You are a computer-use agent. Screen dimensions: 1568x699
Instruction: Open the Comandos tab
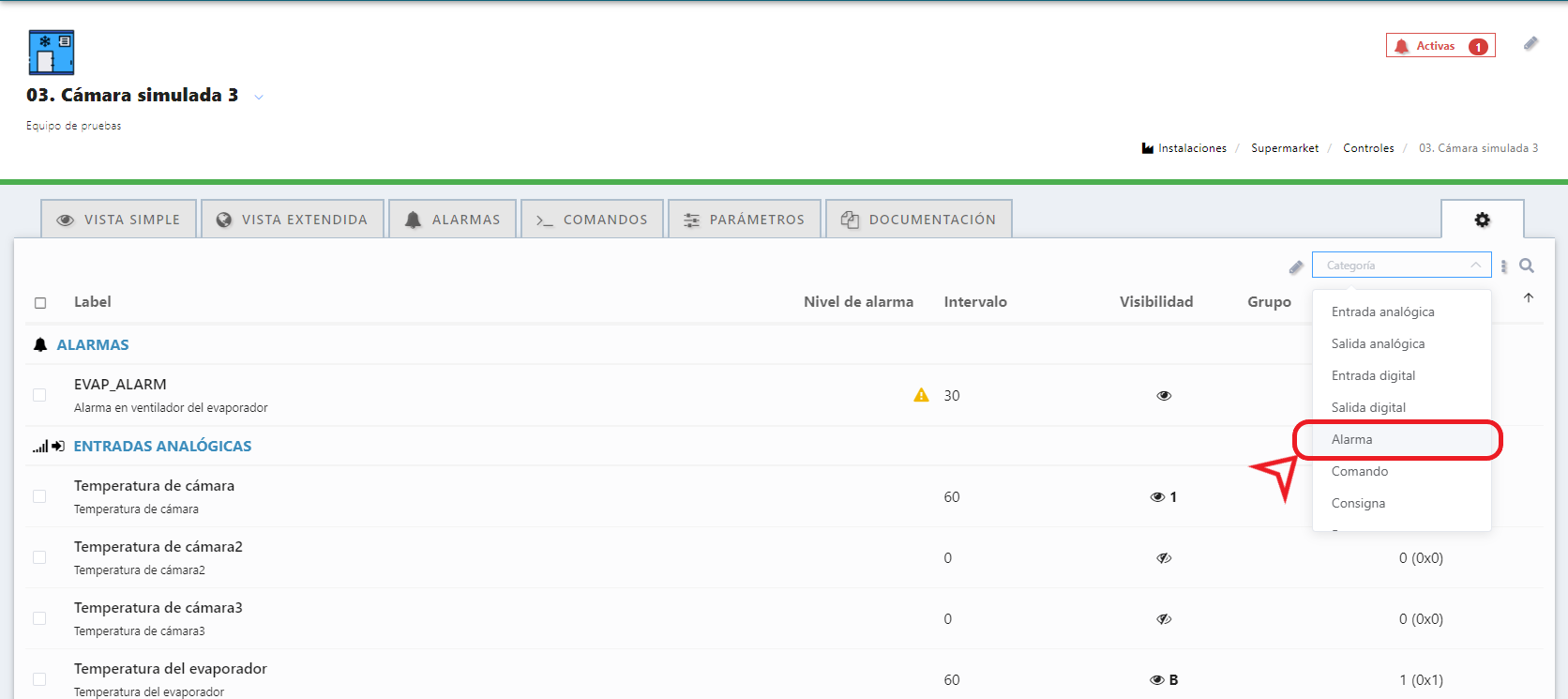(x=593, y=220)
